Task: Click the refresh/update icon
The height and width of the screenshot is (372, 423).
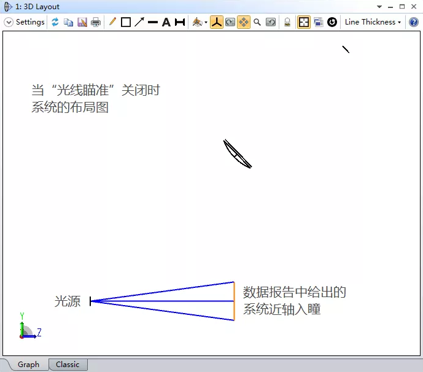Action: pyautogui.click(x=55, y=22)
